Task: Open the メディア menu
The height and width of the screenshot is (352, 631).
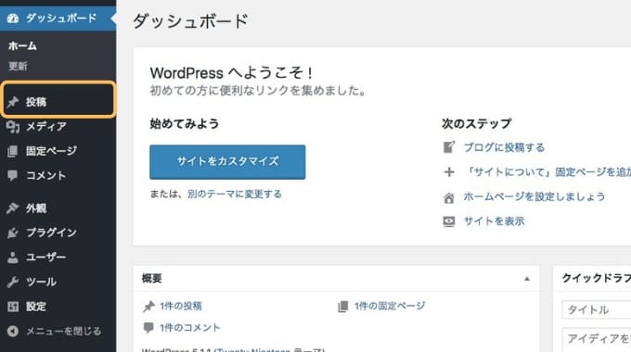Action: pos(58,127)
